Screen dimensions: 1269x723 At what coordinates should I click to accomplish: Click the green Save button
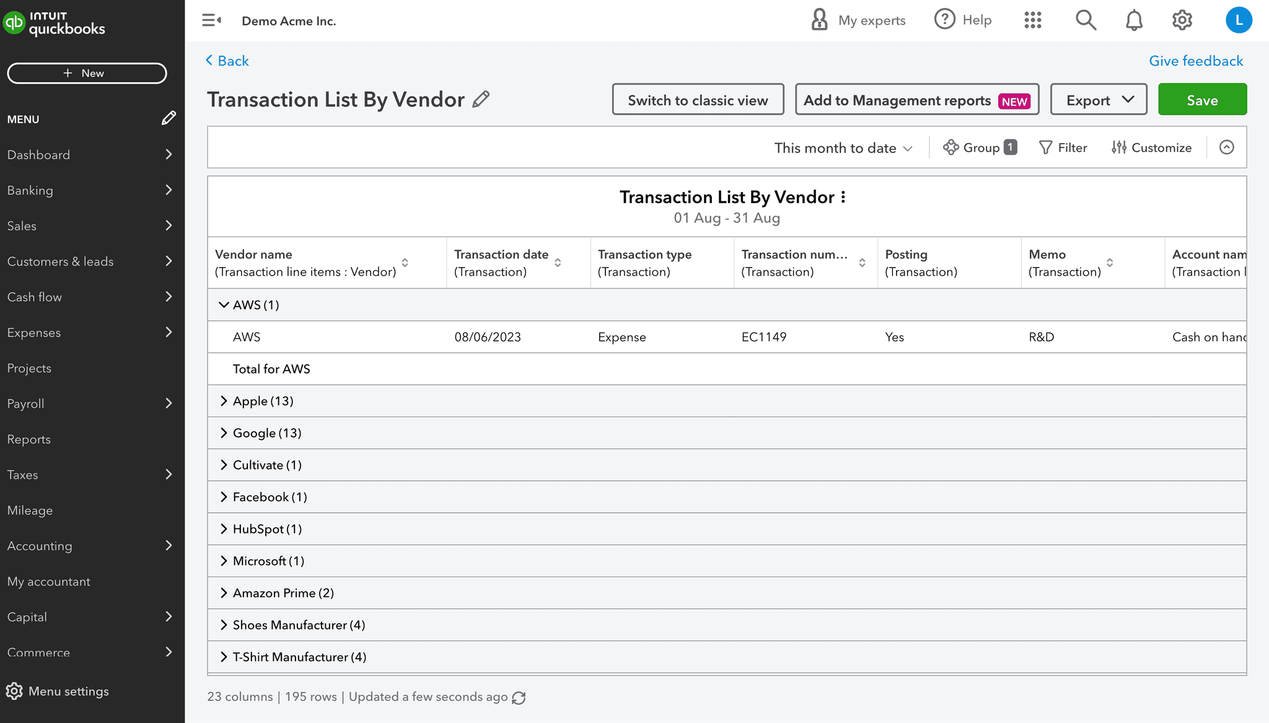[x=1201, y=99]
